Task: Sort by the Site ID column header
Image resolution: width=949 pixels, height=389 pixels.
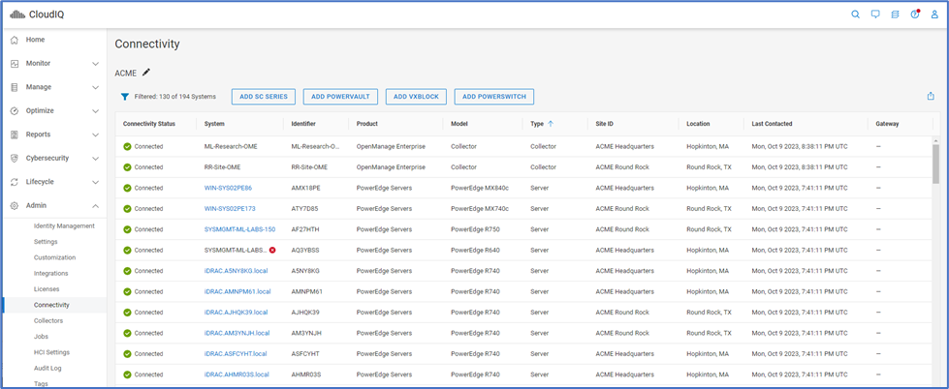Action: point(605,124)
